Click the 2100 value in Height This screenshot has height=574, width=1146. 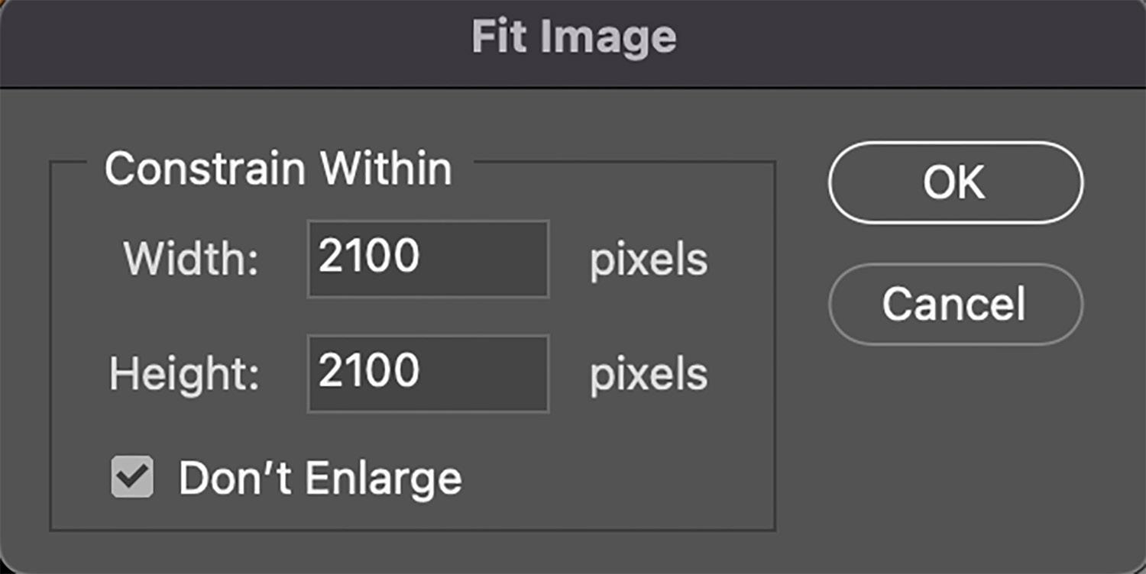pyautogui.click(x=369, y=371)
